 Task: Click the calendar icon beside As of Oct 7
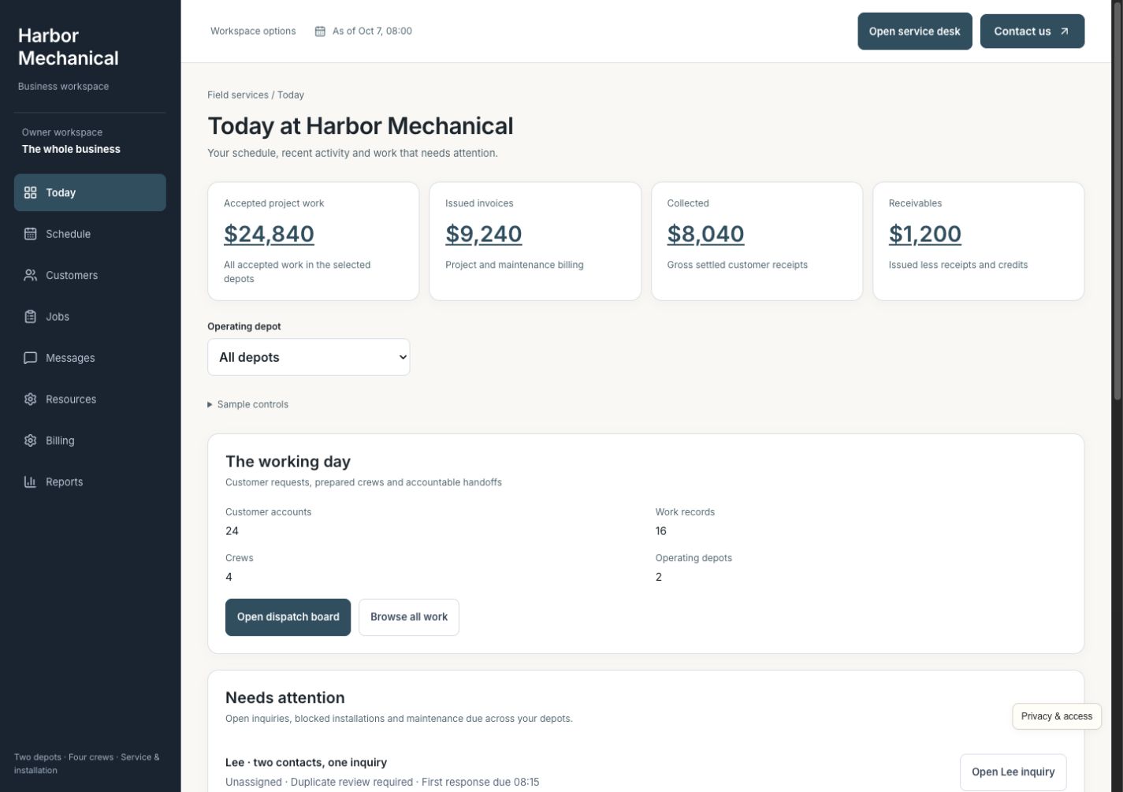tap(320, 32)
